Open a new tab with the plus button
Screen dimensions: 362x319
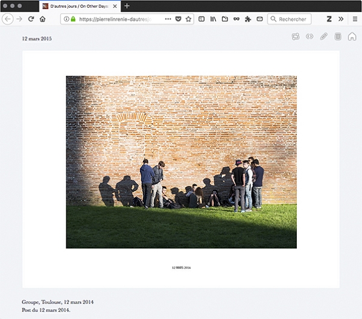(127, 6)
